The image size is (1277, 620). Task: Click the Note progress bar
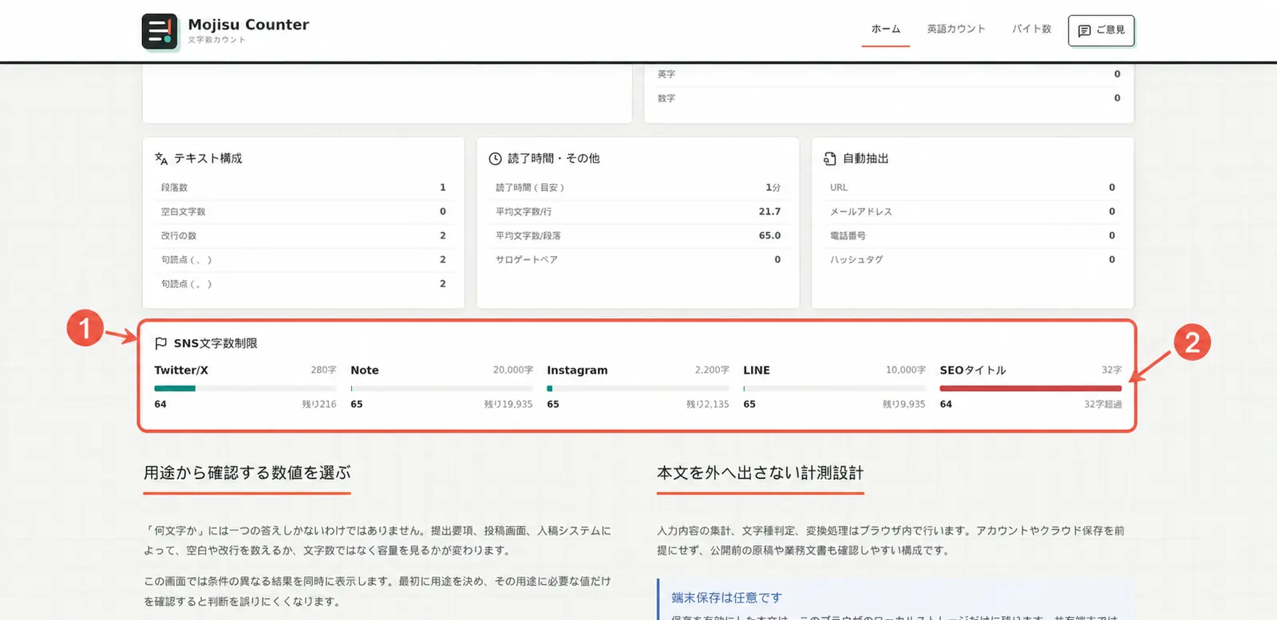point(441,389)
